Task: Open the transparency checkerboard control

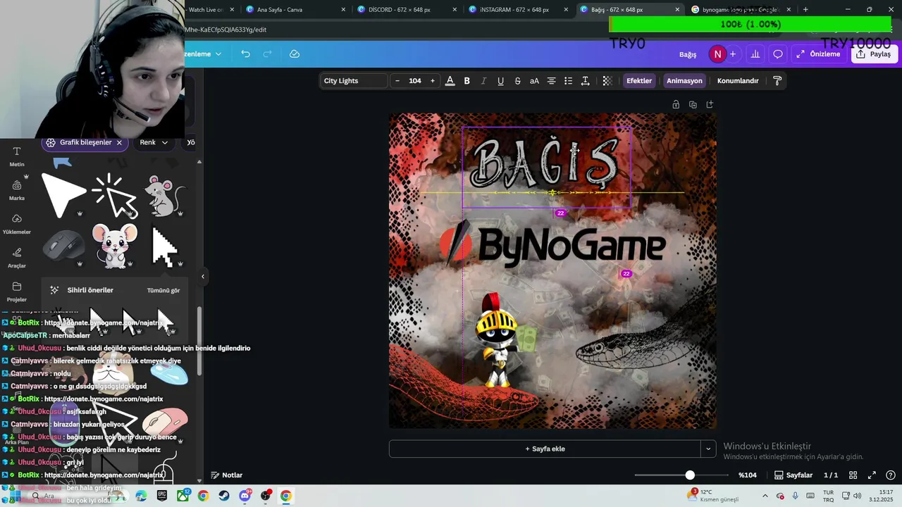Action: pyautogui.click(x=607, y=81)
